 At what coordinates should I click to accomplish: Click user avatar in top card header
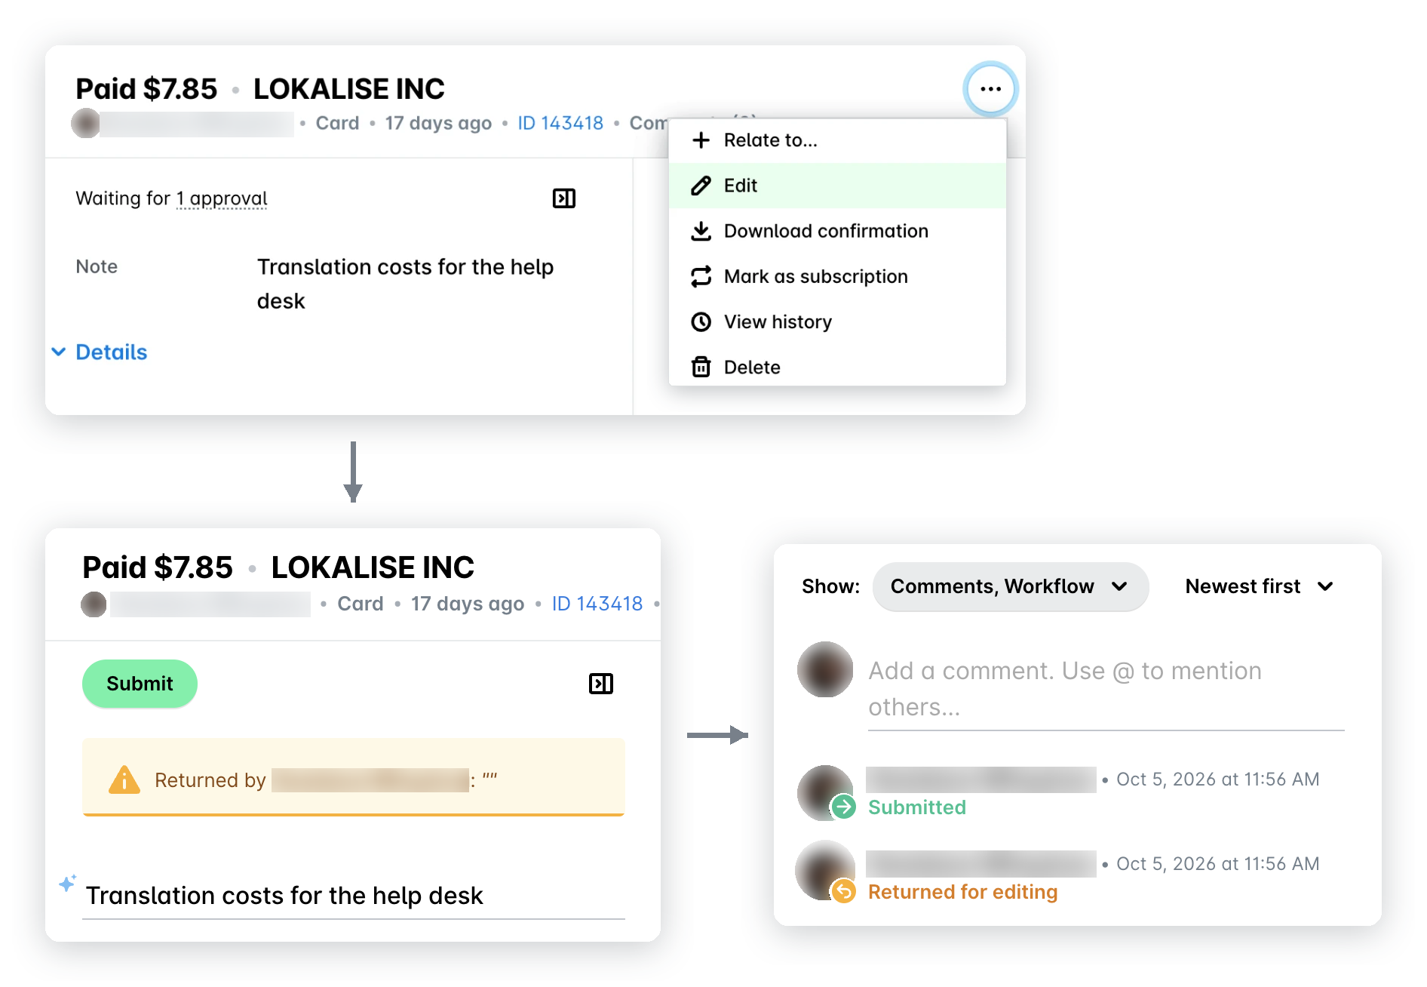85,123
